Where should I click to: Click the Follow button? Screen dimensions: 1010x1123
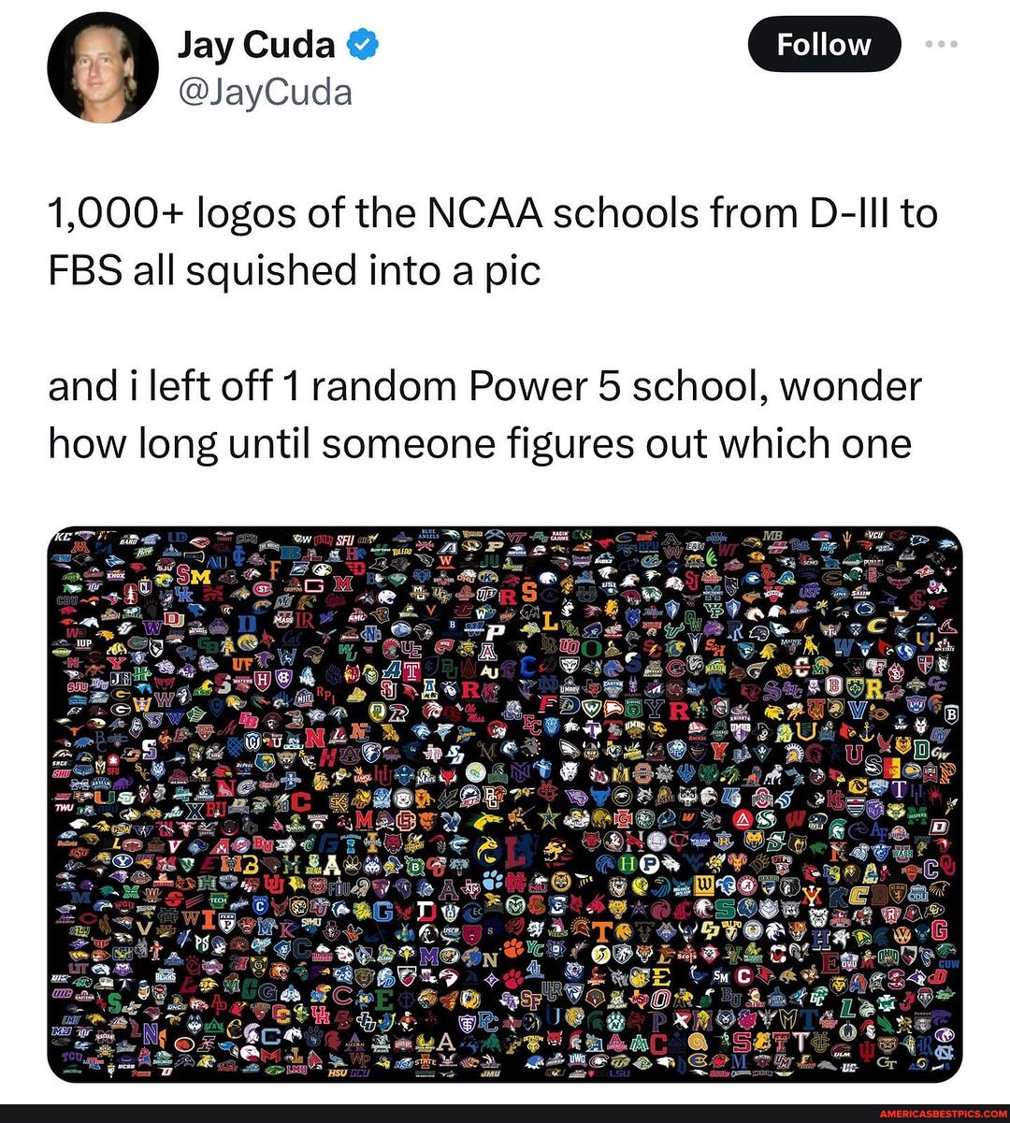[x=823, y=44]
